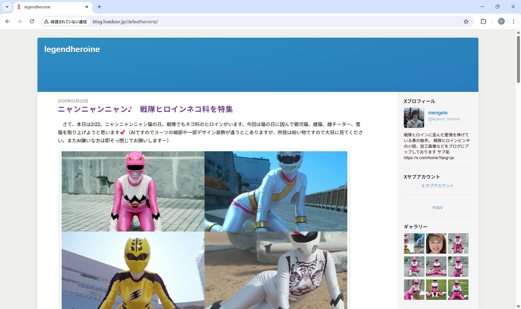Reload the current page

tap(32, 21)
